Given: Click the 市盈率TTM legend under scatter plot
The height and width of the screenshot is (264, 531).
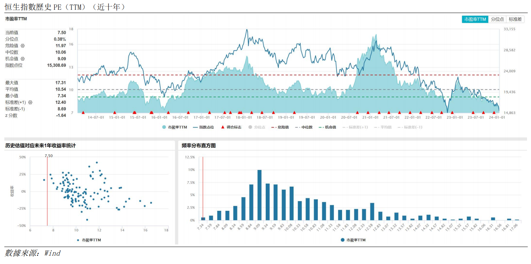Looking at the screenshot, I should [x=89, y=240].
